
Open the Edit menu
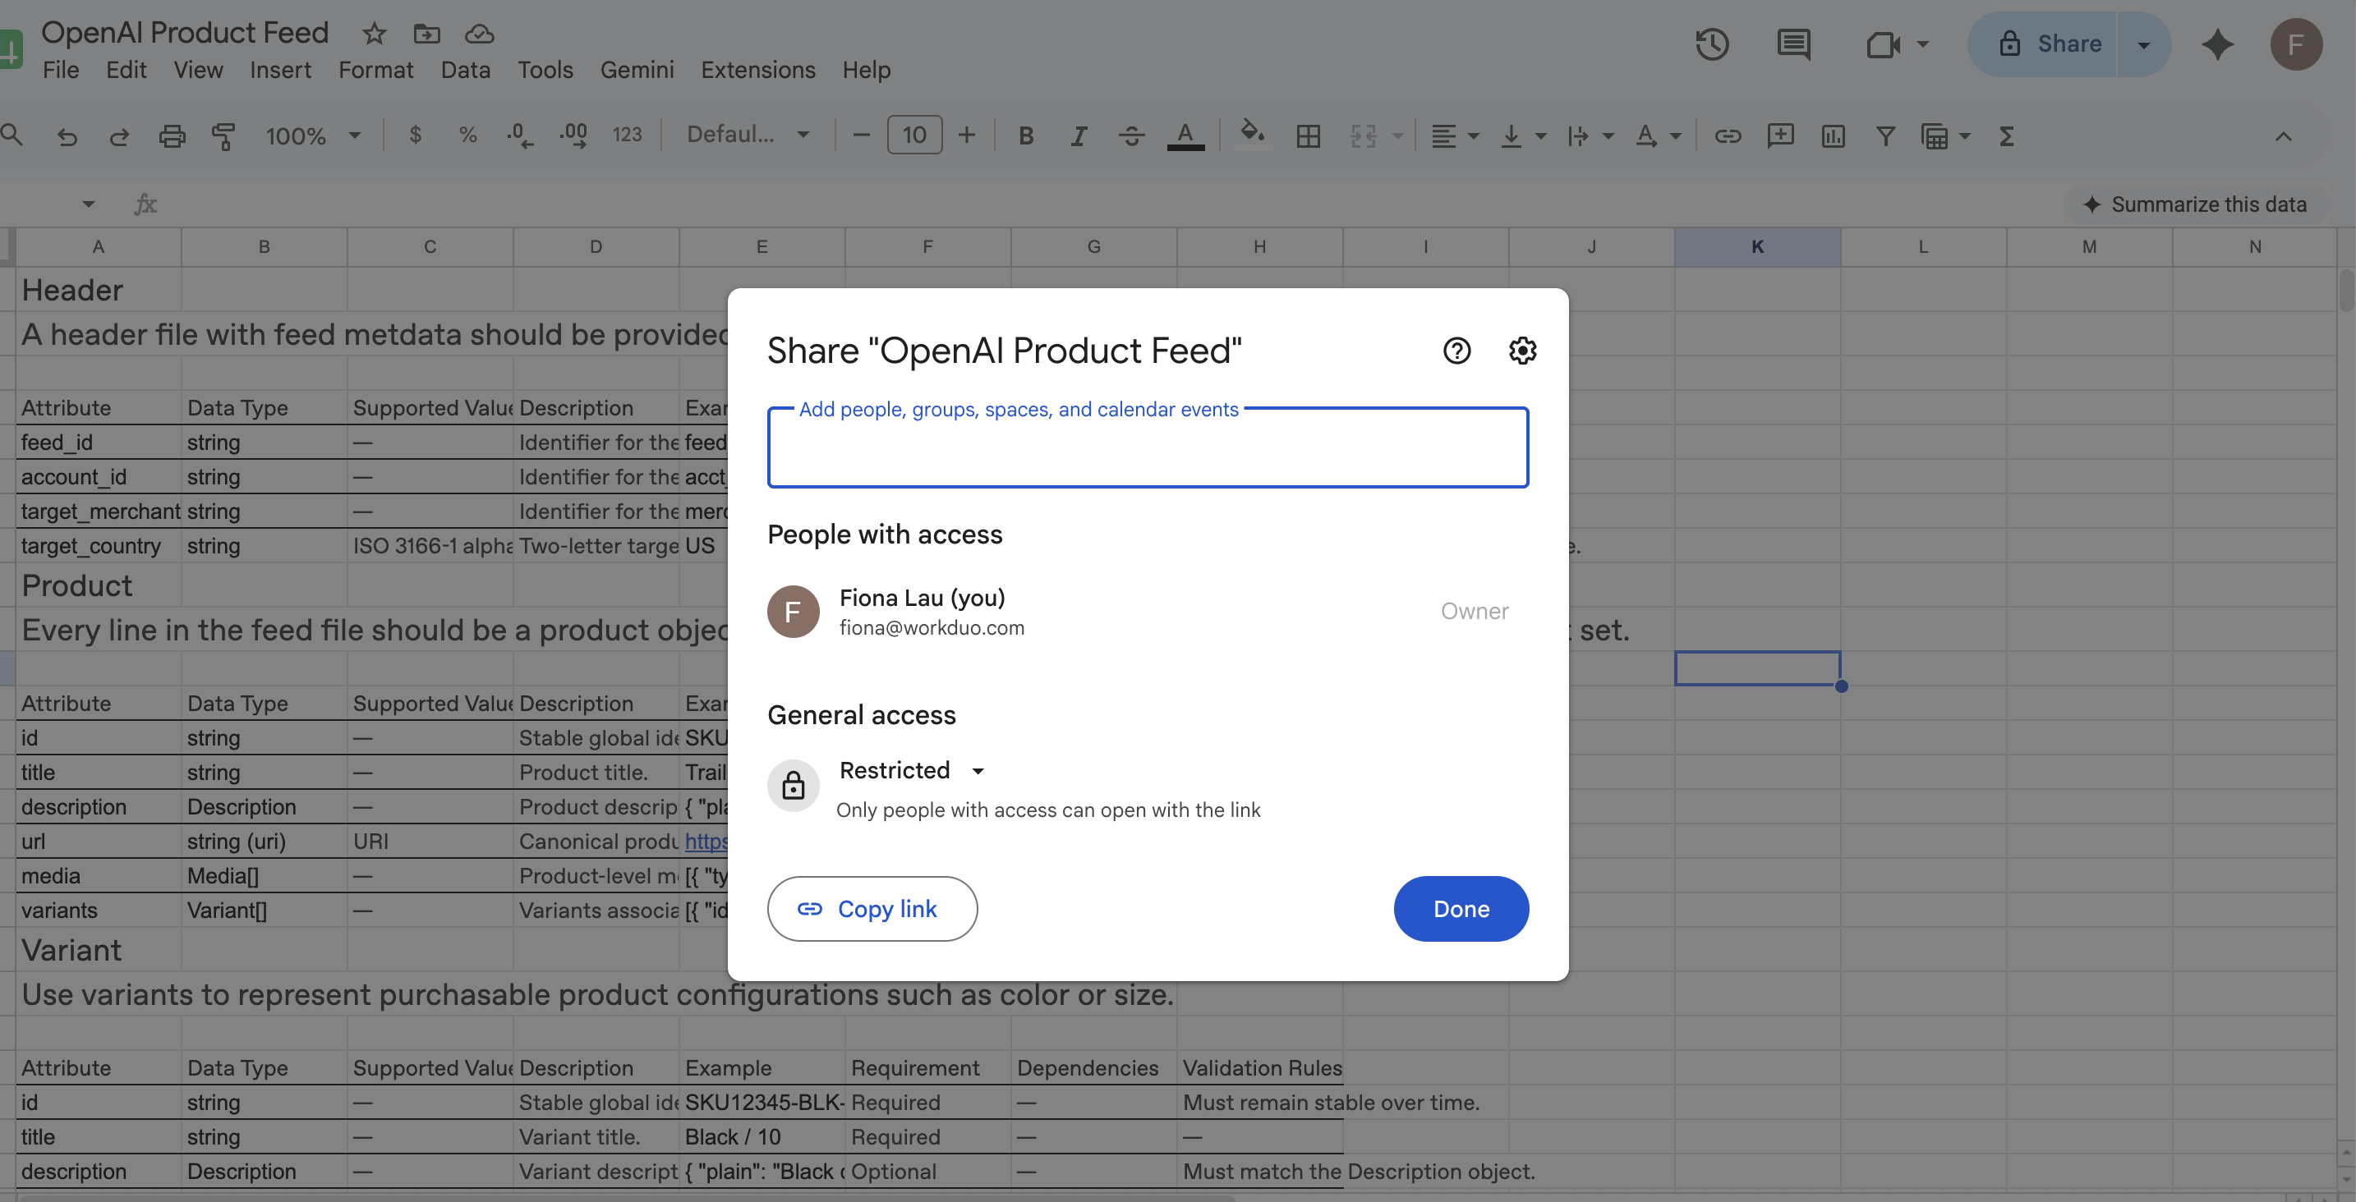click(x=126, y=71)
